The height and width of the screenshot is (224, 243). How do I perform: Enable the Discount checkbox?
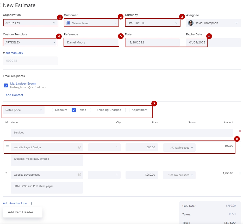tap(51, 110)
